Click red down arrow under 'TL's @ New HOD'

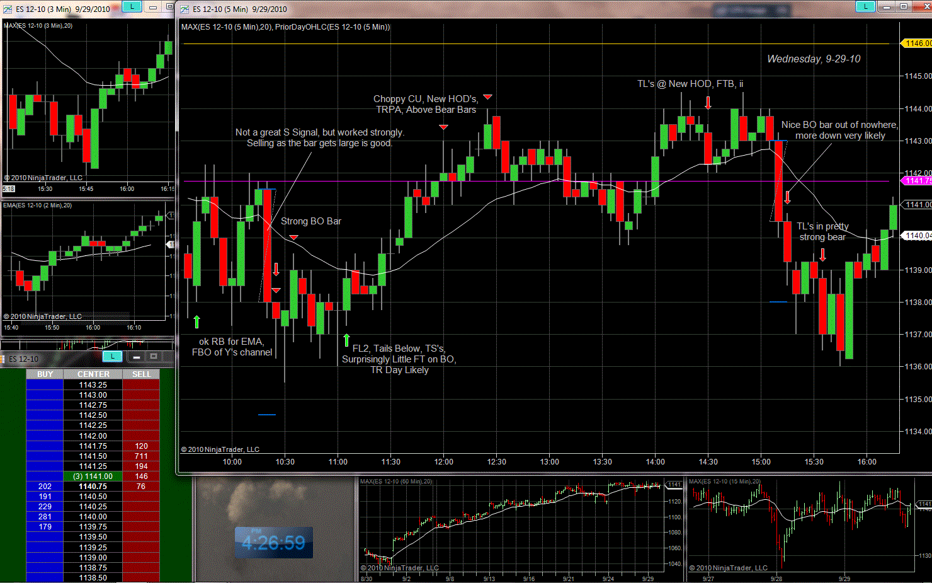708,103
